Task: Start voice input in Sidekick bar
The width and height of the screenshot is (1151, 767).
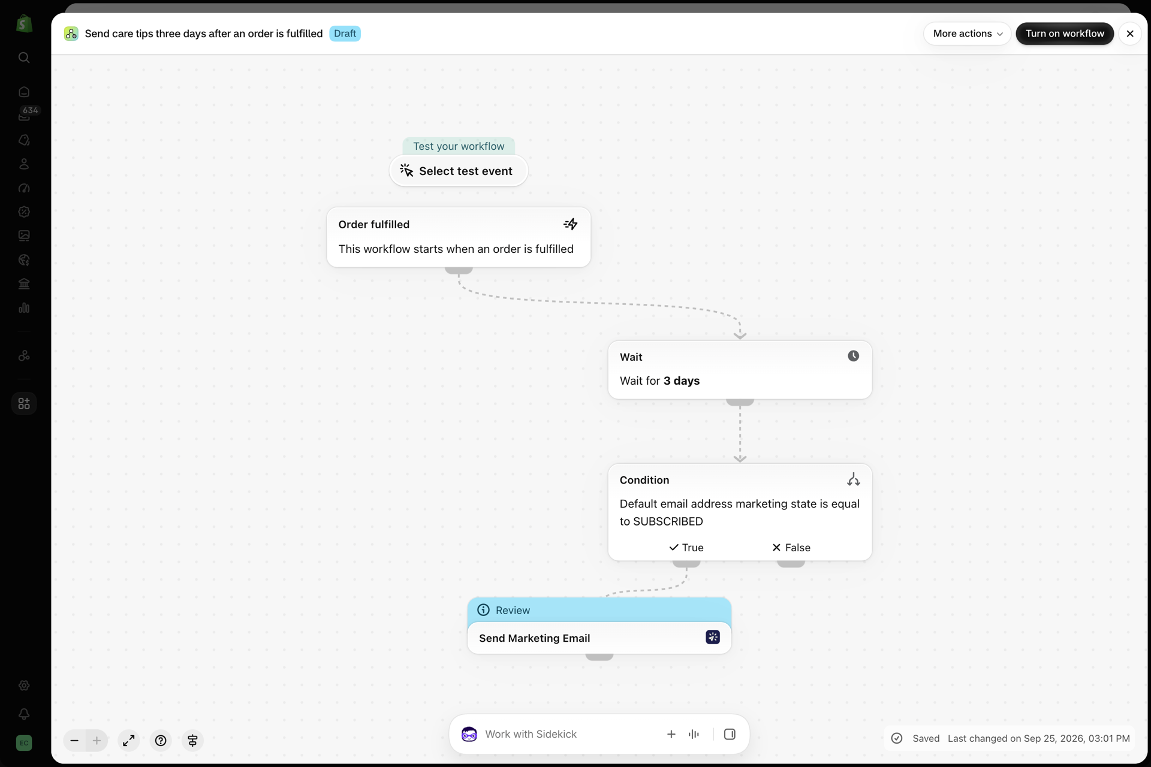Action: (694, 734)
